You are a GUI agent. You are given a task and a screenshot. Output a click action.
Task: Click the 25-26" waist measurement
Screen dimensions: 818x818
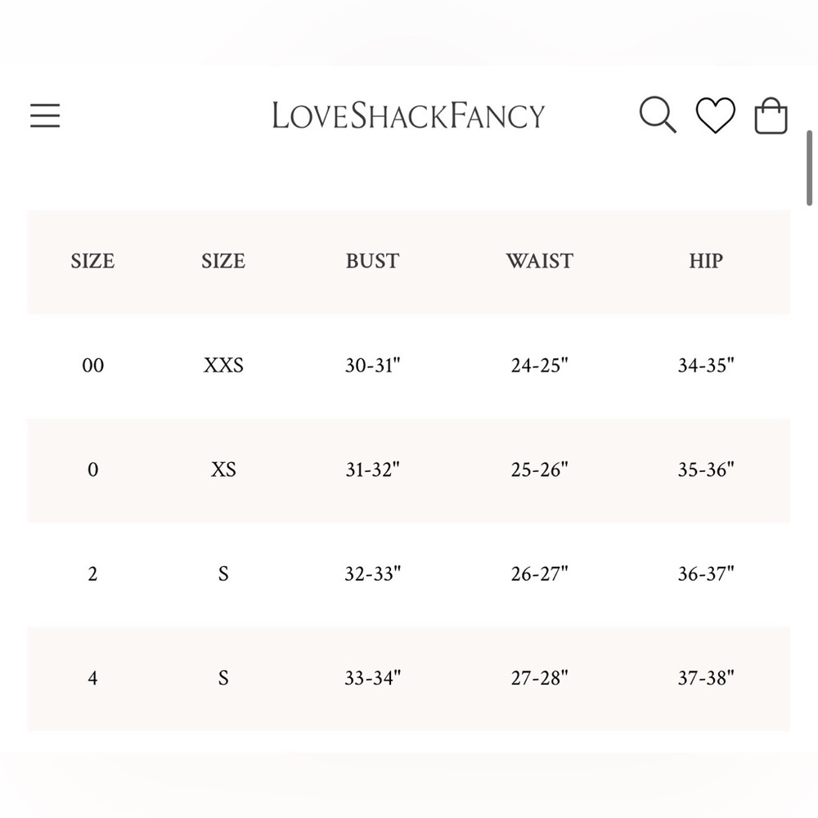coord(539,470)
